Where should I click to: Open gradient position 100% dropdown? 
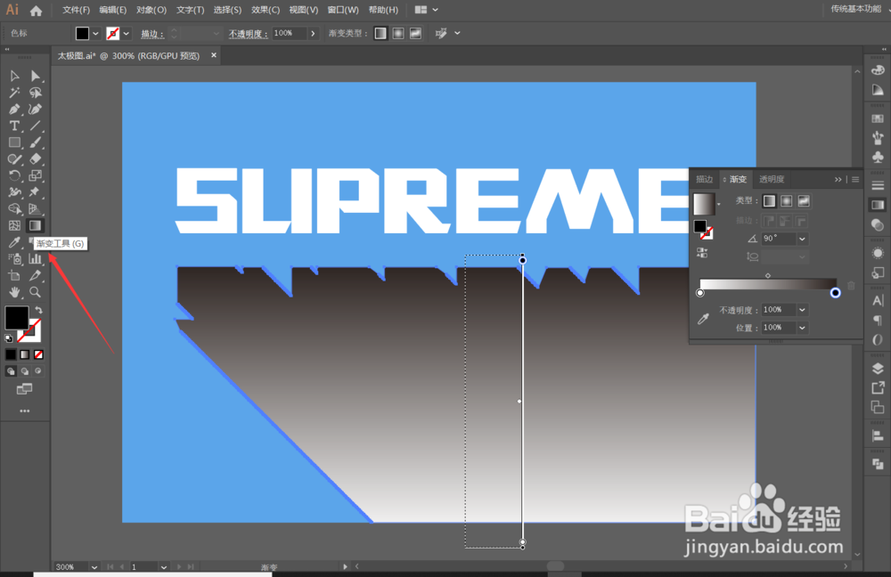tap(802, 328)
